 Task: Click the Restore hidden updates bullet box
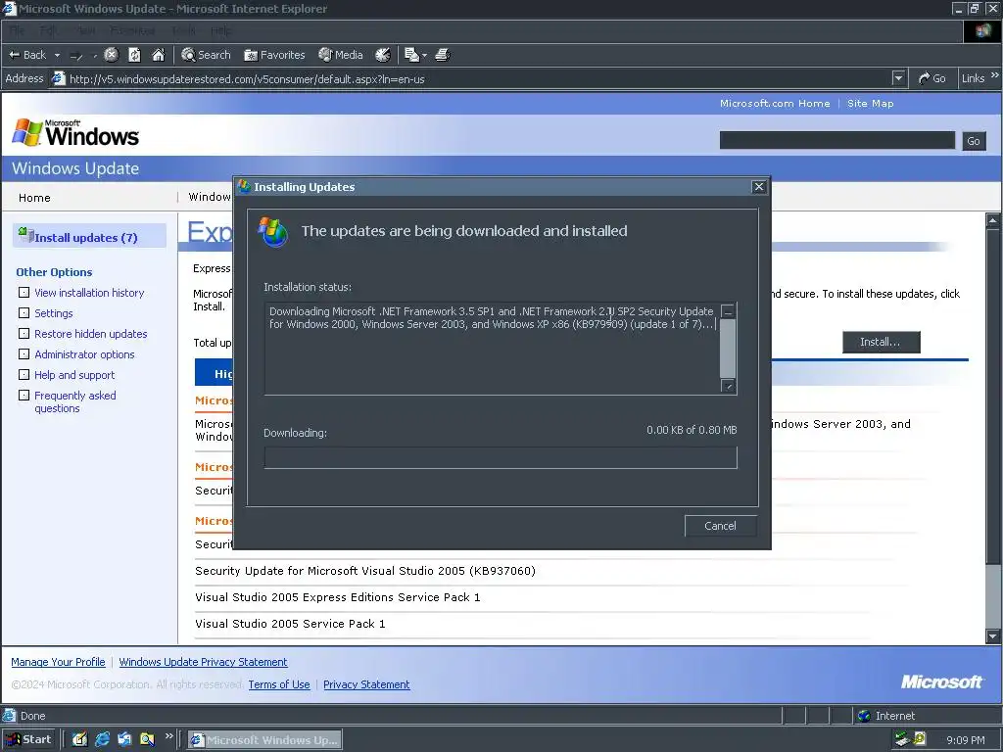coord(24,333)
